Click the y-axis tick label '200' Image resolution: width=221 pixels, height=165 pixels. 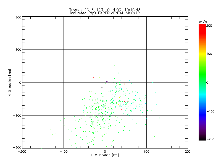(18, 17)
